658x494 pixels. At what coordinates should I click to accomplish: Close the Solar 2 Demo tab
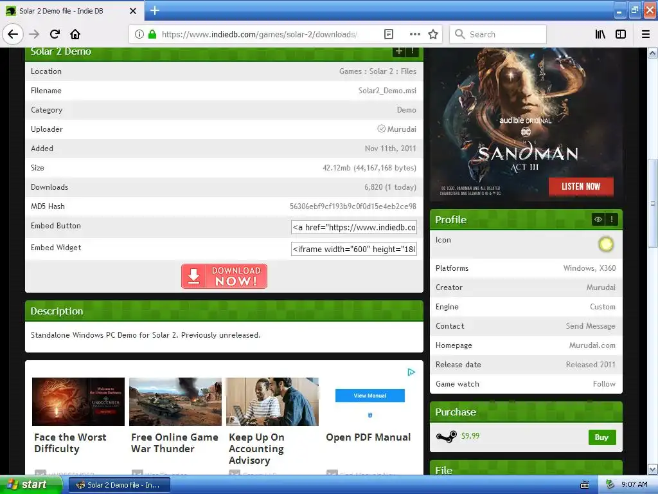pyautogui.click(x=132, y=11)
